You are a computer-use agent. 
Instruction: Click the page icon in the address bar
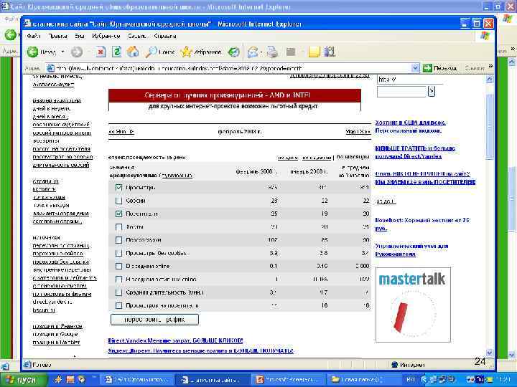click(x=50, y=68)
